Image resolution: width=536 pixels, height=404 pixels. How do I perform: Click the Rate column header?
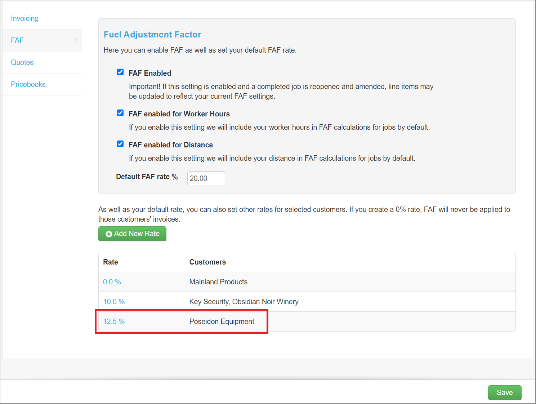[x=110, y=262]
